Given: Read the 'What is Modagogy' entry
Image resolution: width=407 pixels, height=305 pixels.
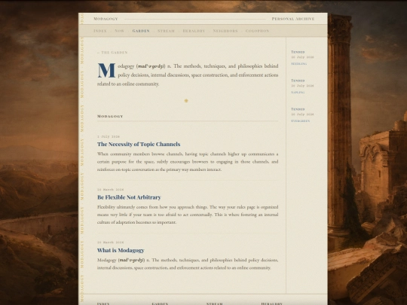Looking at the screenshot, I should (x=121, y=250).
